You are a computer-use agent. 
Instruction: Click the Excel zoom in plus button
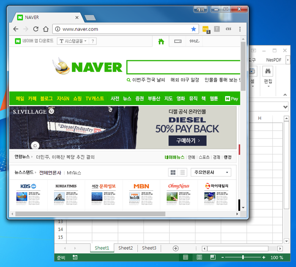264,257
